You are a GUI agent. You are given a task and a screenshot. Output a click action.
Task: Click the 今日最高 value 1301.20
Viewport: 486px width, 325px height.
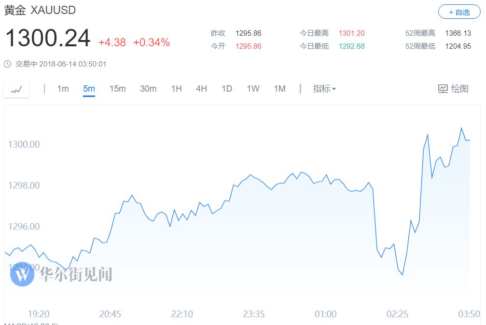[351, 33]
